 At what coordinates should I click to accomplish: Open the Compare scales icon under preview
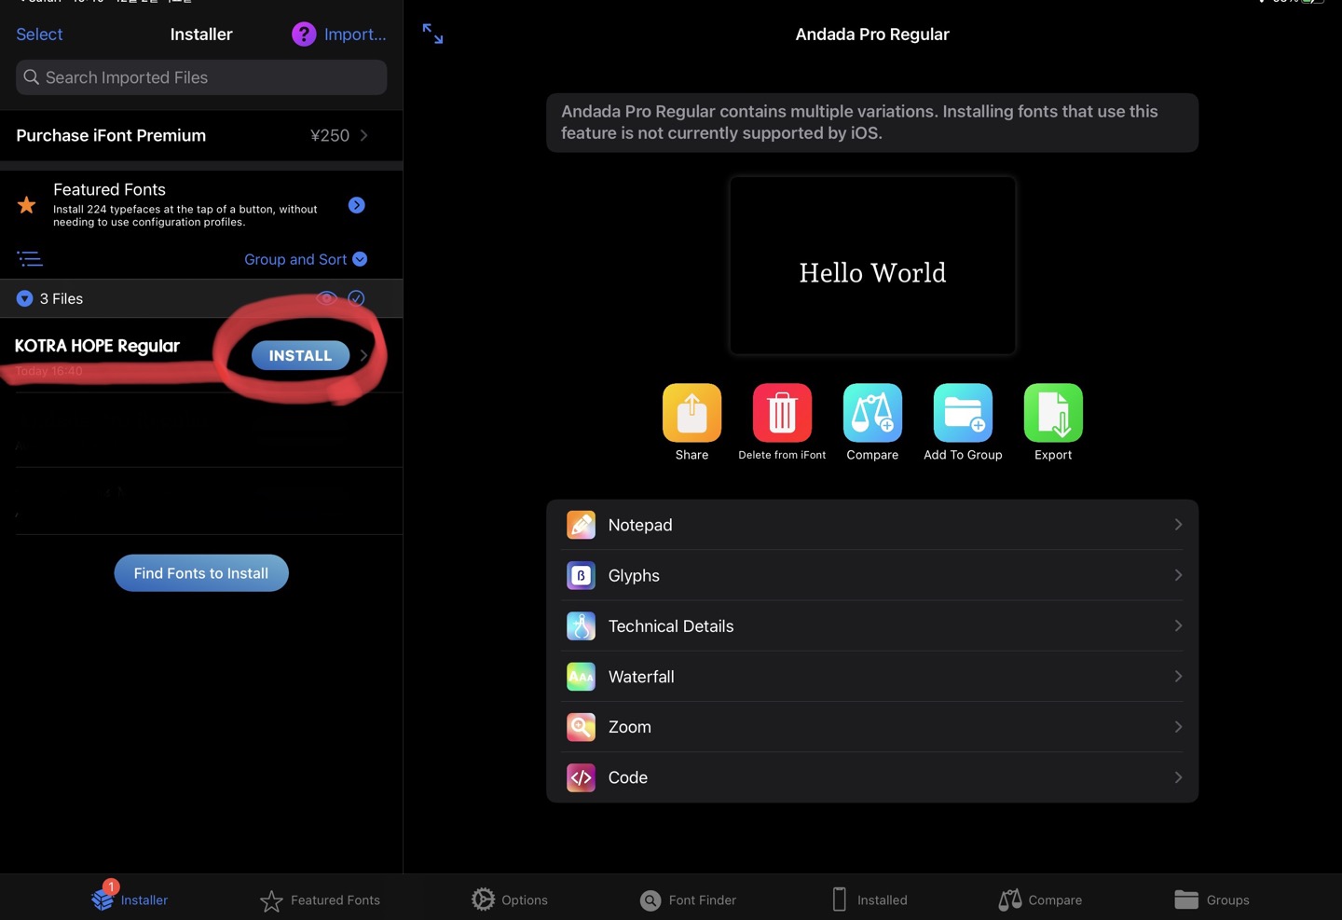click(872, 412)
